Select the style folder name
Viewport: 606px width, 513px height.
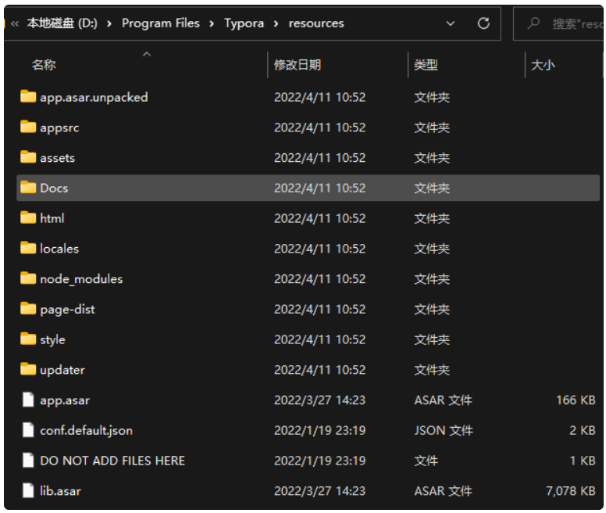[x=52, y=339]
